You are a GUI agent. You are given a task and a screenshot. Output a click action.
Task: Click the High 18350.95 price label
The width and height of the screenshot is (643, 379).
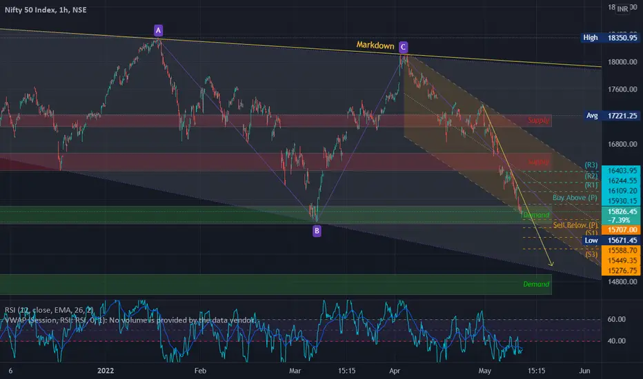pyautogui.click(x=611, y=38)
